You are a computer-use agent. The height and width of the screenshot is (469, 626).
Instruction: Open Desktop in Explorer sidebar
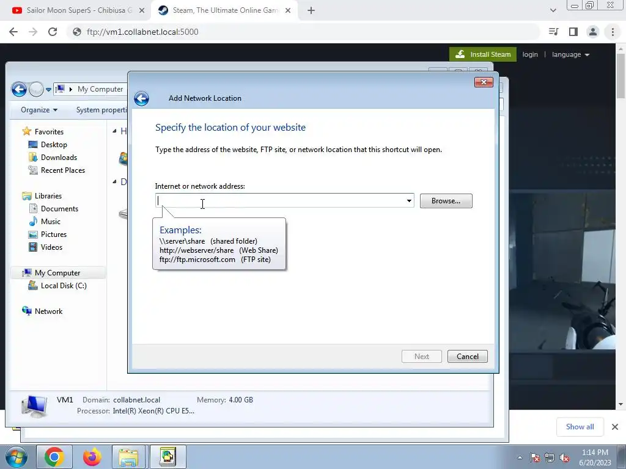pos(54,144)
